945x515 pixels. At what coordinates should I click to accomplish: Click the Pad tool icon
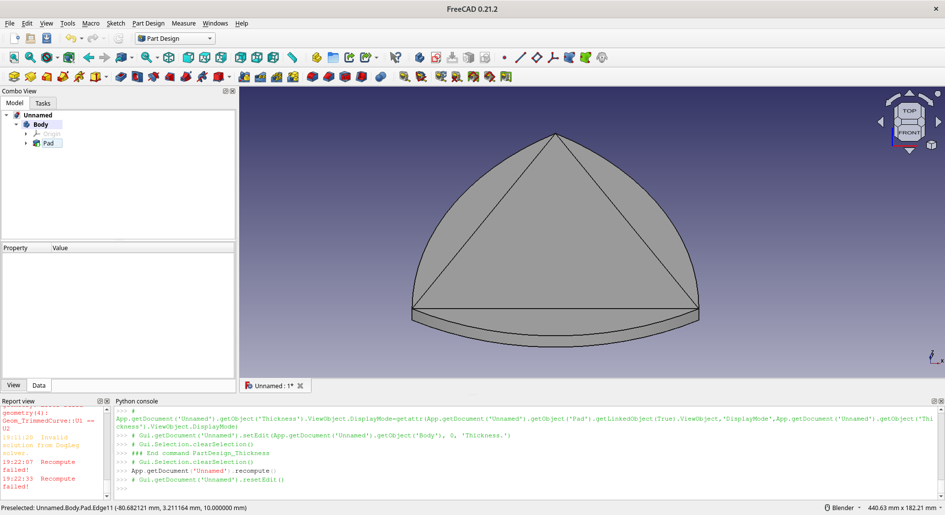click(14, 77)
